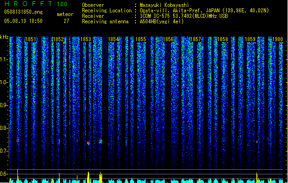Click the Receiving Location label
The width and height of the screenshot is (288, 183).
(x=107, y=11)
